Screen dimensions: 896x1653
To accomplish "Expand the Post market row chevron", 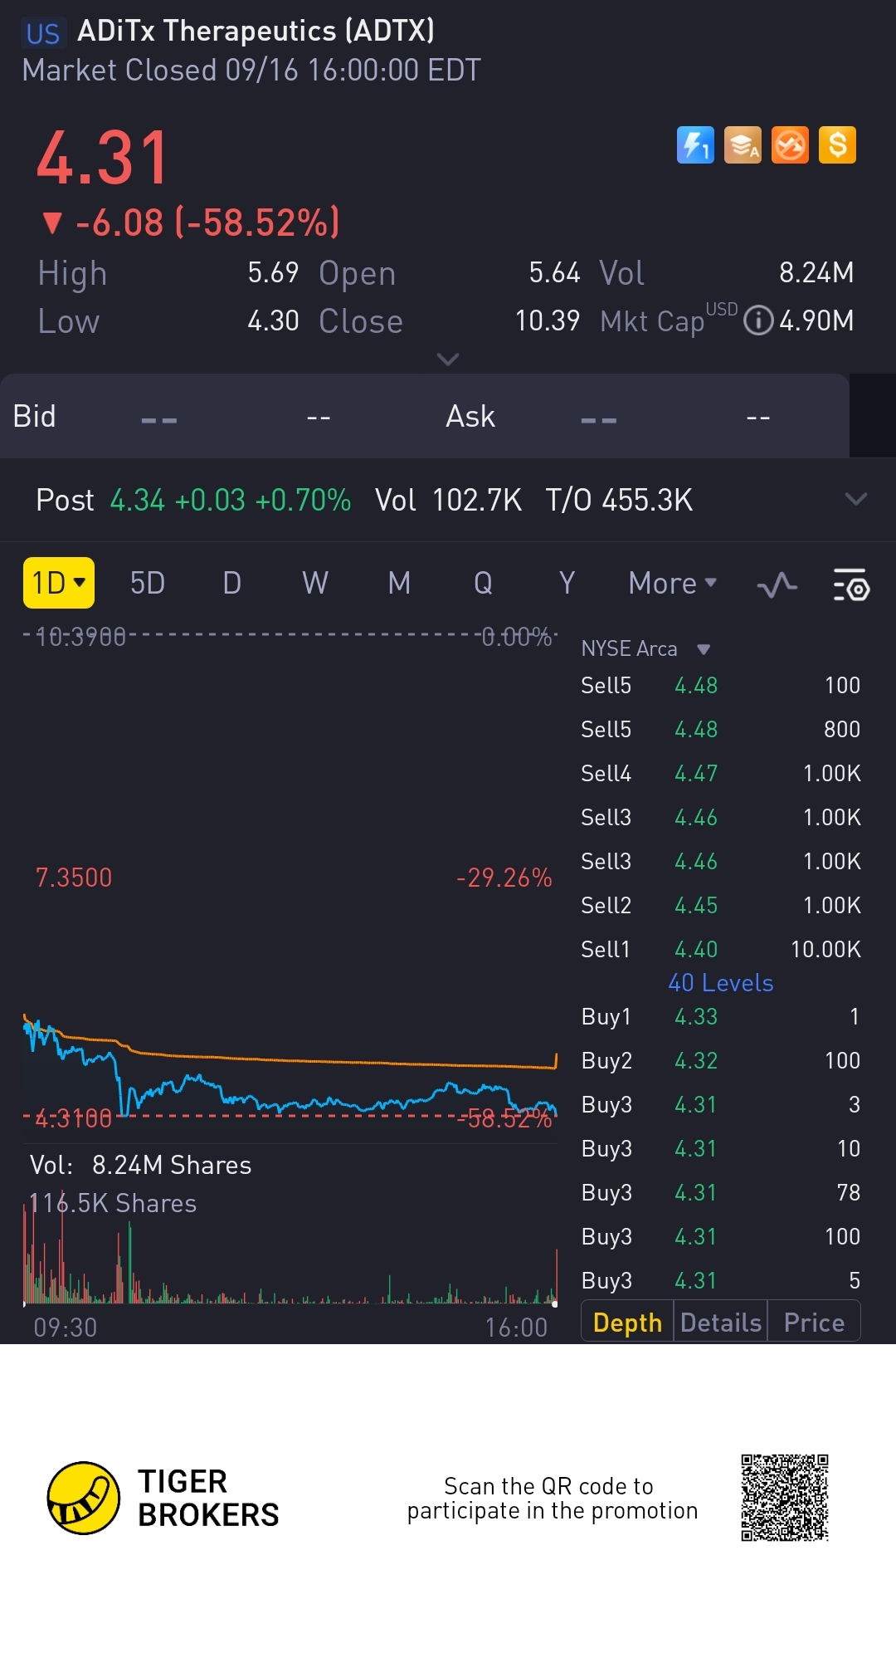I will (x=855, y=499).
